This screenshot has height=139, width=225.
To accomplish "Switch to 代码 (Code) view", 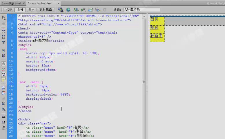I will (x=9, y=10).
